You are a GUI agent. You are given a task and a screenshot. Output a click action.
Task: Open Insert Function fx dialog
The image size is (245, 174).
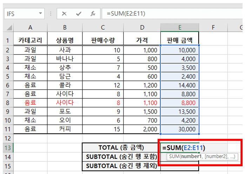93,14
